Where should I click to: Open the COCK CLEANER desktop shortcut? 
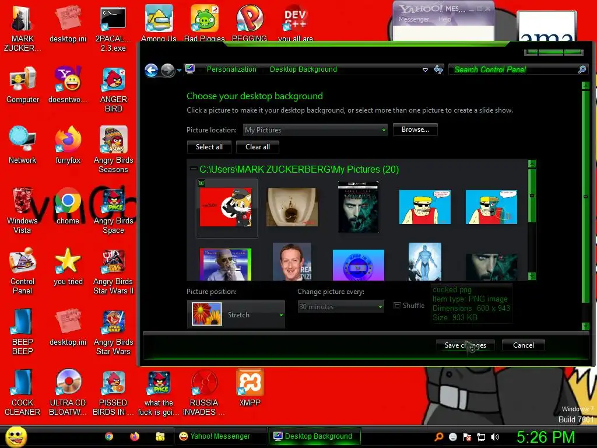click(23, 393)
